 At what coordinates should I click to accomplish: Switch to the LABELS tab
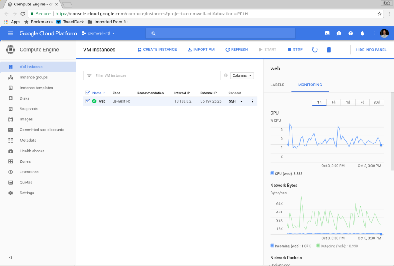[x=277, y=85]
